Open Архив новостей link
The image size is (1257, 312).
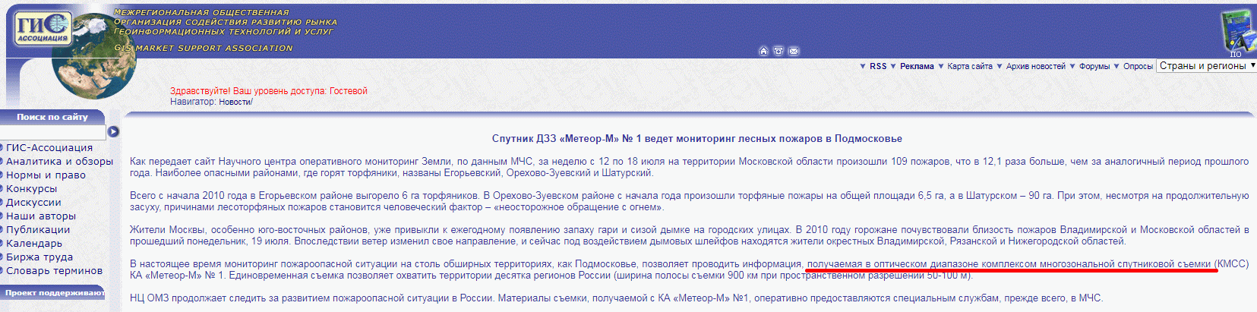1036,66
